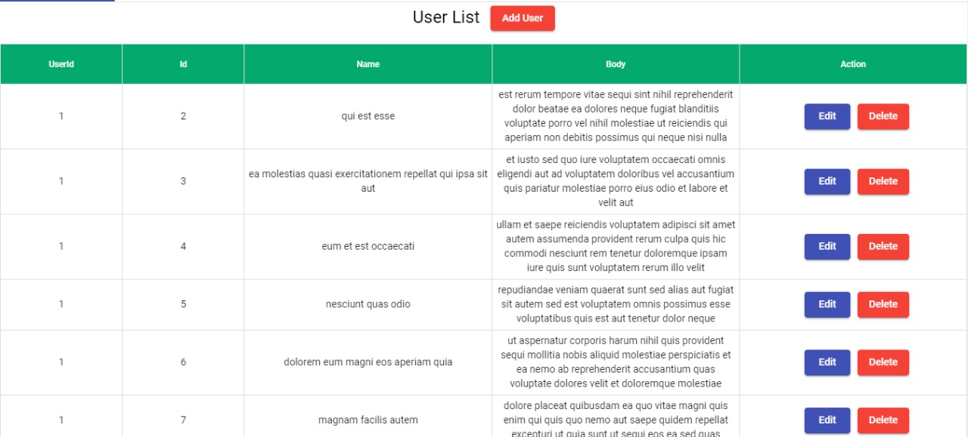
Task: Delete the "nesciunt quas odio" row
Action: pyautogui.click(x=883, y=304)
